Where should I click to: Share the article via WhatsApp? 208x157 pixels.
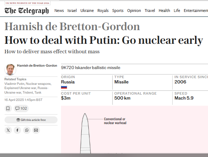(27, 130)
